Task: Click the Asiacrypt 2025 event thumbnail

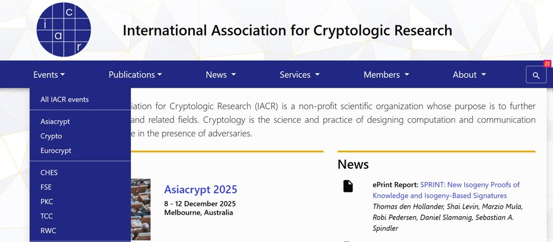Action: point(141,209)
